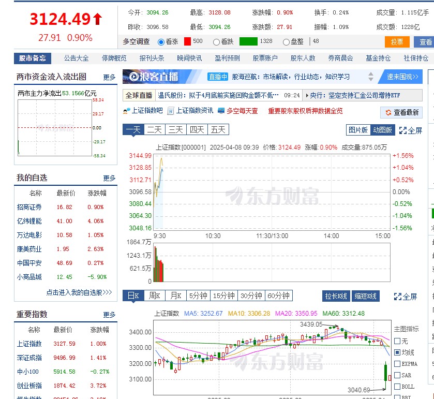Click the 多空每天查 icon

[x=221, y=111]
